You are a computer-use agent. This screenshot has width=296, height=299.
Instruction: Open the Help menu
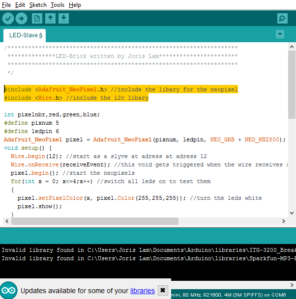click(x=75, y=5)
